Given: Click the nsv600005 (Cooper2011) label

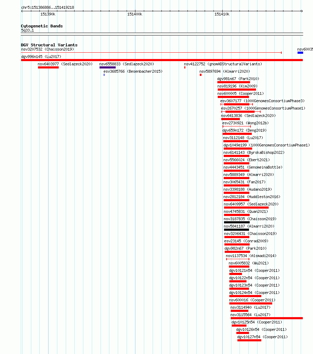Looking at the screenshot, I should (x=241, y=93).
